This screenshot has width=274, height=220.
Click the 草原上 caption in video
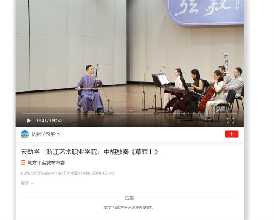click(x=226, y=63)
